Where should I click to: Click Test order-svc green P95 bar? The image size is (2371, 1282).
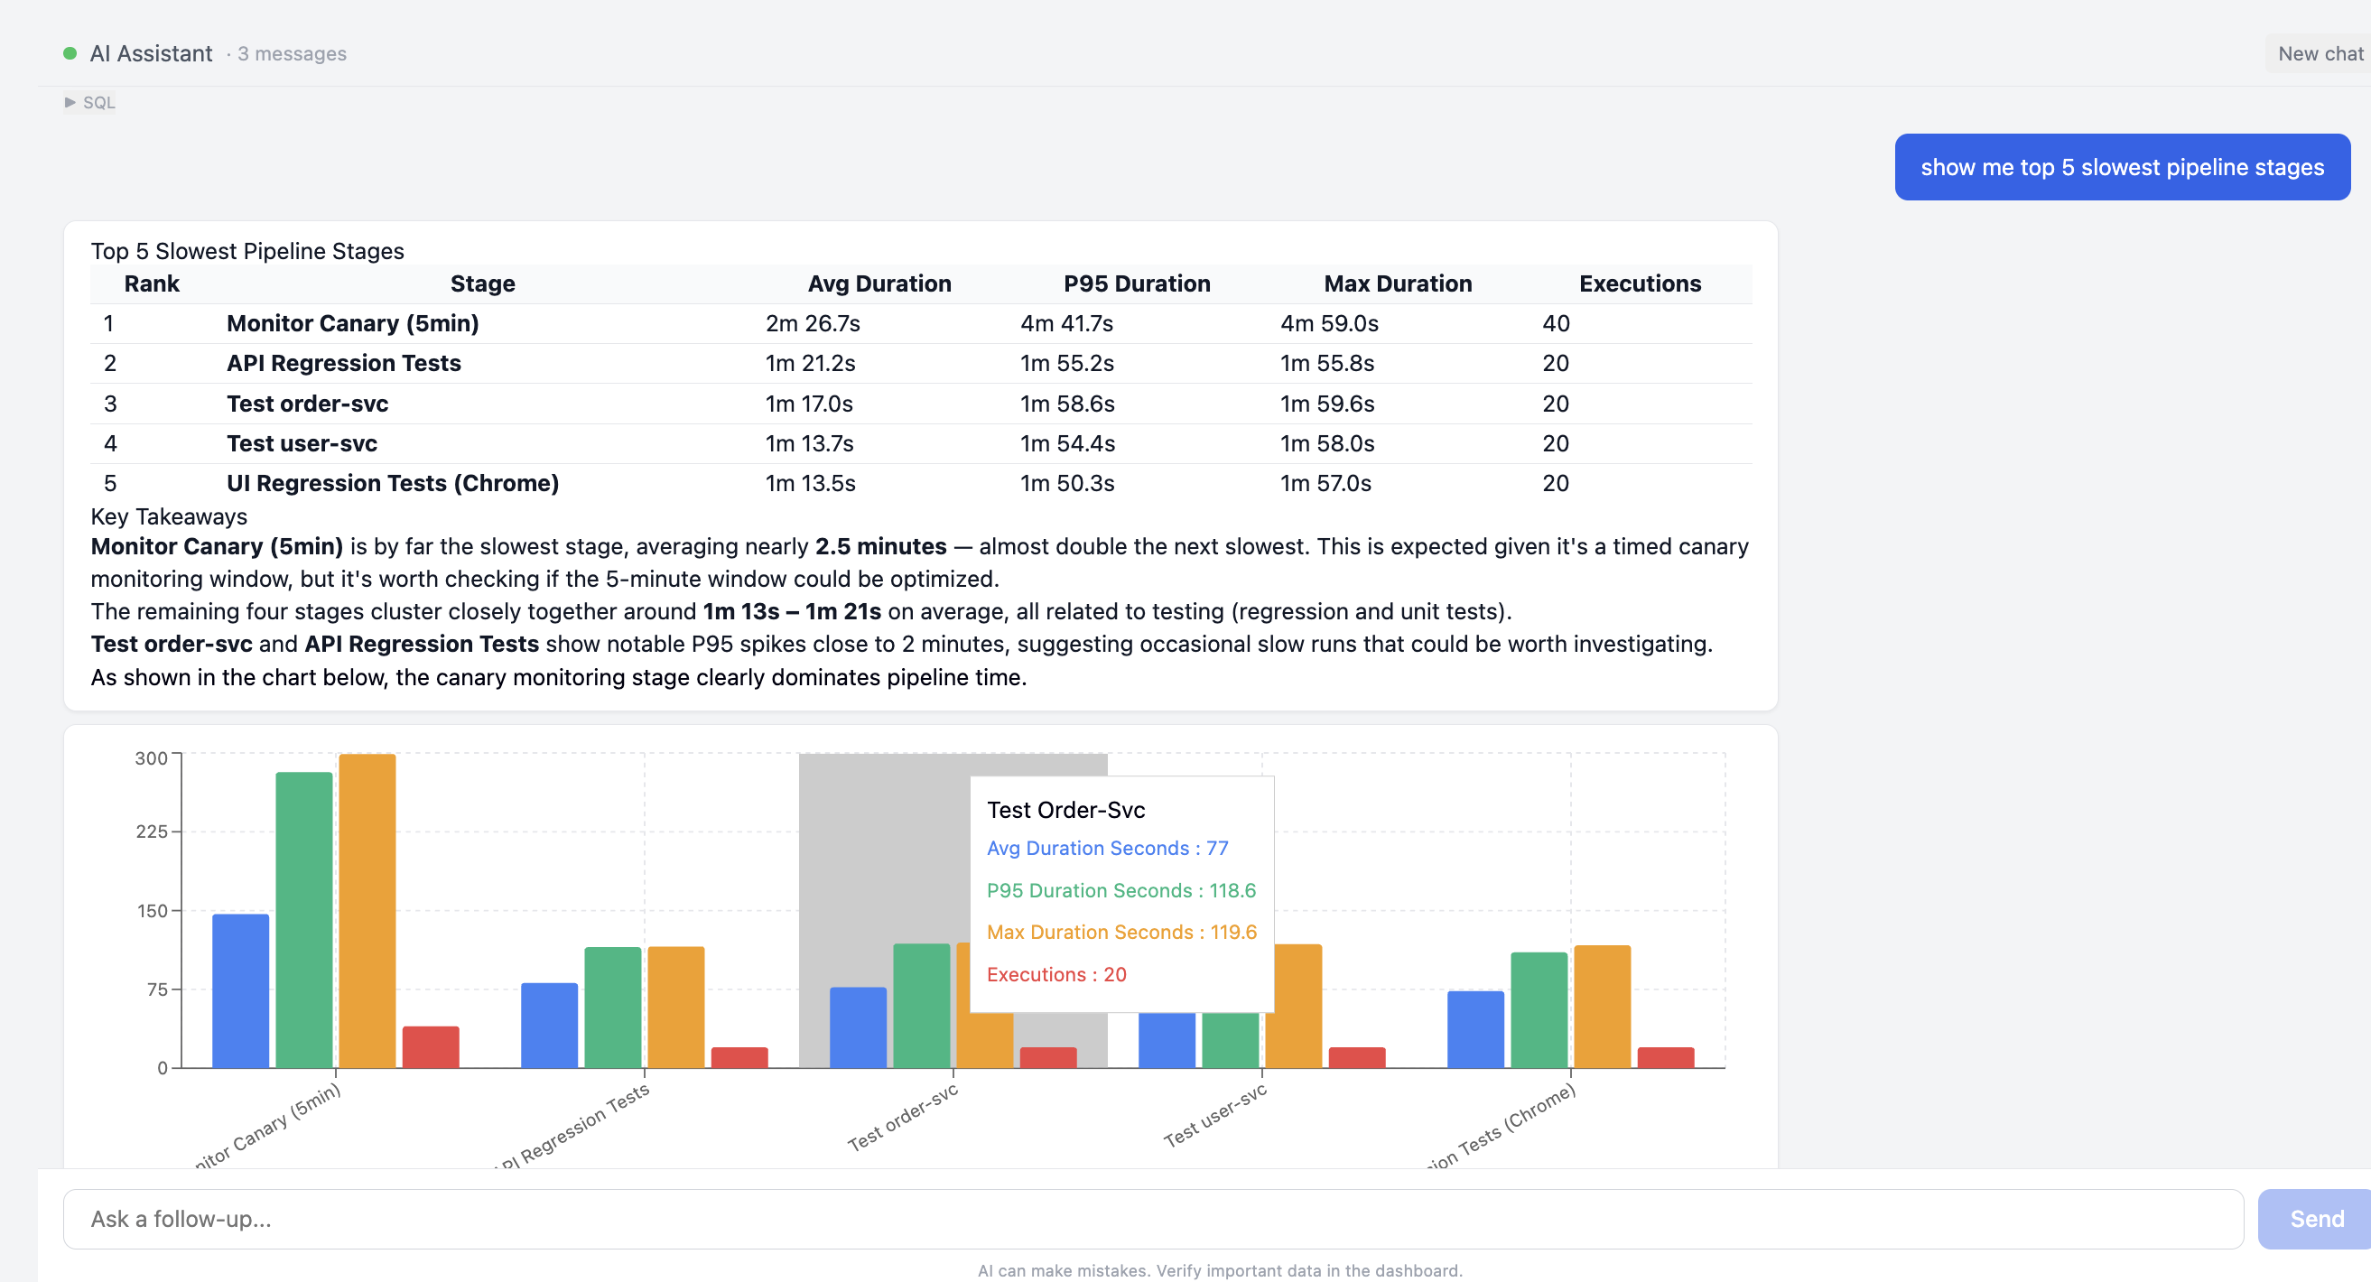coord(921,1005)
